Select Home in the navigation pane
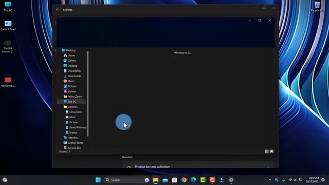Screen dimensions: 329x185 click(x=69, y=55)
